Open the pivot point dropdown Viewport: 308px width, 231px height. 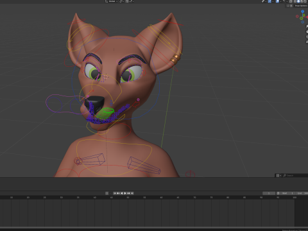(121, 1)
